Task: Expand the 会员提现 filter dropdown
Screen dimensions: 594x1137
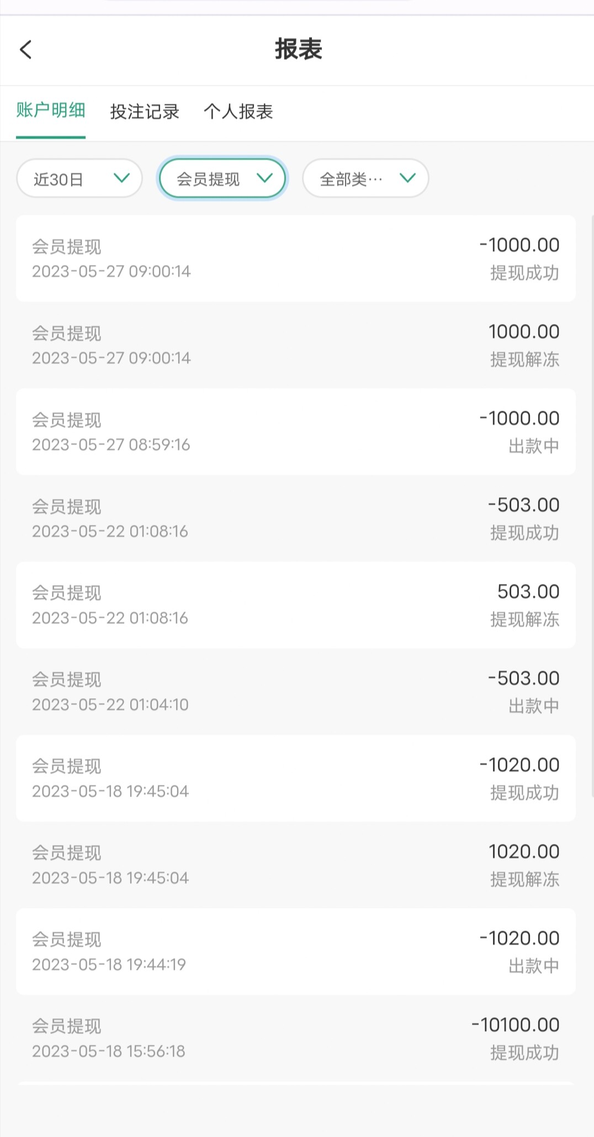Action: [222, 178]
